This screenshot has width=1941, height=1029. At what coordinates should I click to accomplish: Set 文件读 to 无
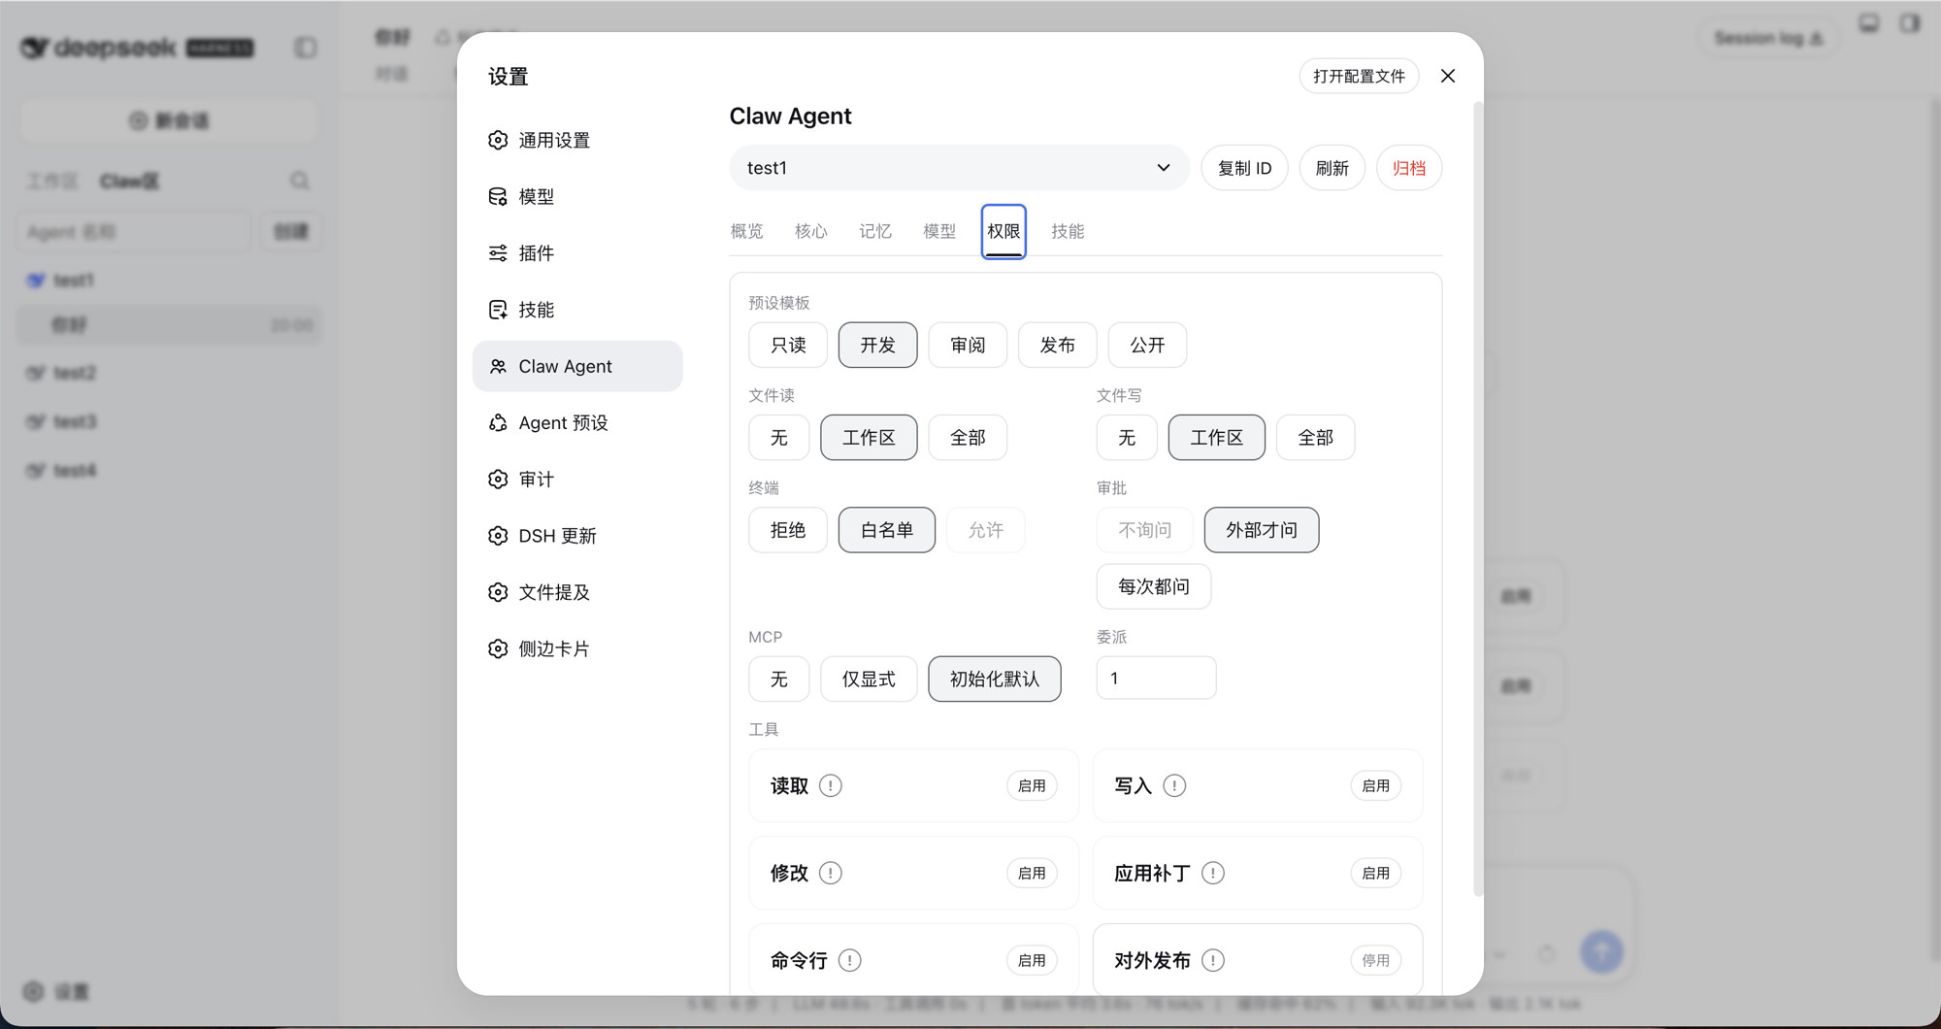click(x=778, y=438)
